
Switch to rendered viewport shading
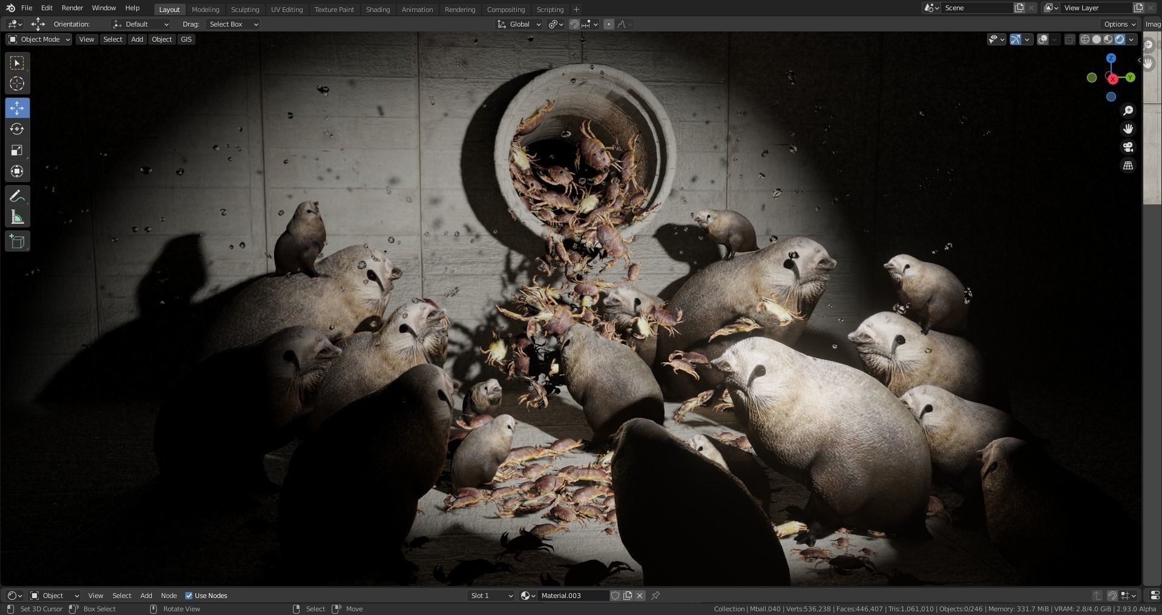click(x=1120, y=39)
